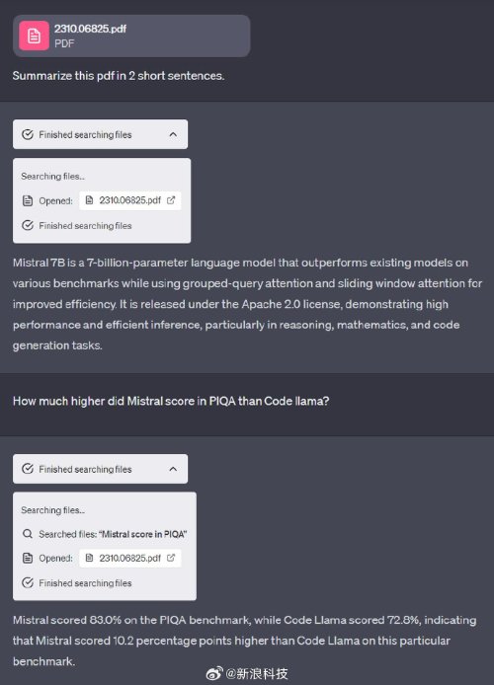Click check icon in second panel's finished row

(28, 582)
